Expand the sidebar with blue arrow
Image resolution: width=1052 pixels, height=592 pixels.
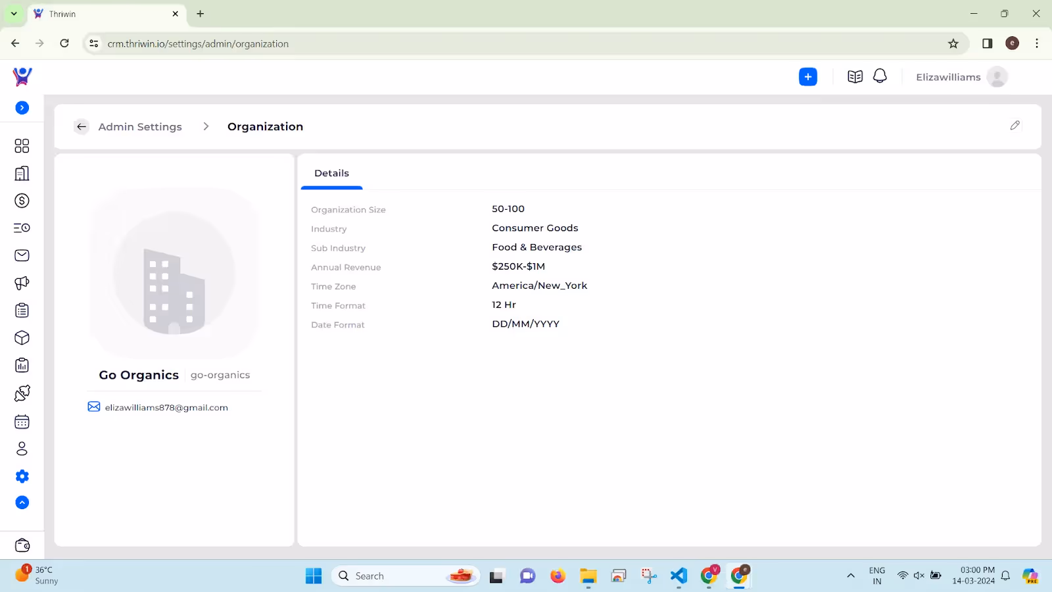click(22, 108)
